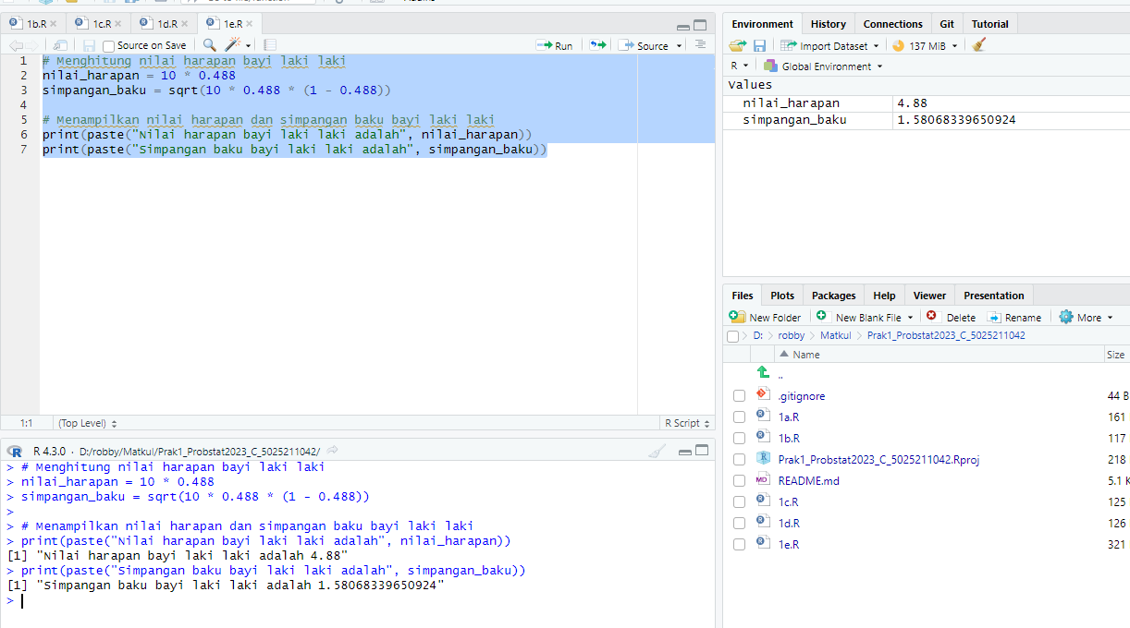
Task: Select the checkbox for README.md
Action: tap(739, 481)
